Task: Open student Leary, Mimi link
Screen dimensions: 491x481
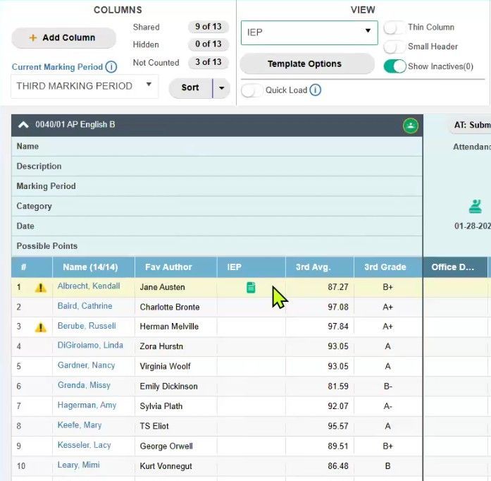Action: 79,465
